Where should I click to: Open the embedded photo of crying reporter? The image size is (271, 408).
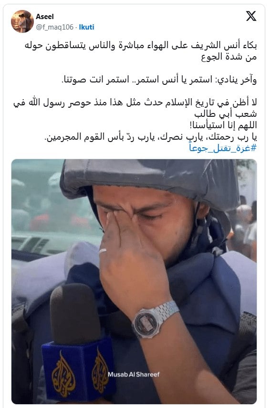[134, 282]
